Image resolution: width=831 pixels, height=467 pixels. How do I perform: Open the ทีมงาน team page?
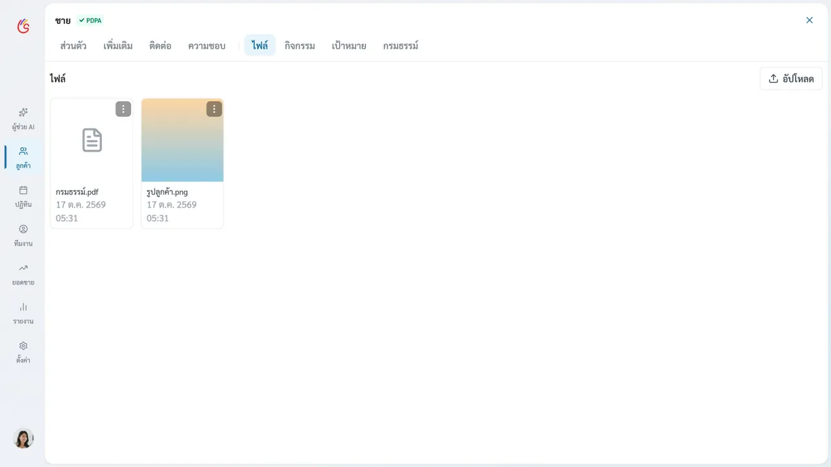(23, 235)
